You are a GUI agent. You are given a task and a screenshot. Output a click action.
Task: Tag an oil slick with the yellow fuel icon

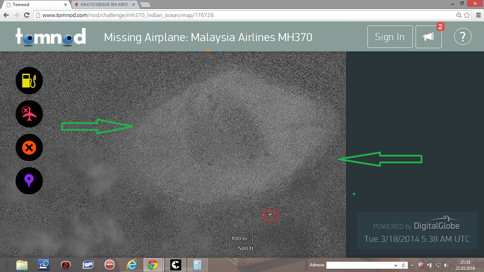[x=29, y=81]
